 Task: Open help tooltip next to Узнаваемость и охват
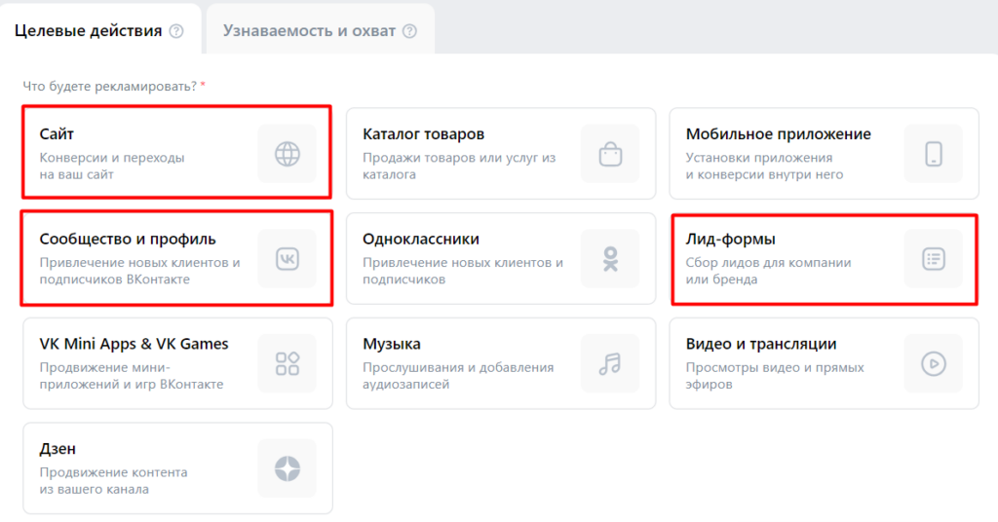[x=410, y=31]
